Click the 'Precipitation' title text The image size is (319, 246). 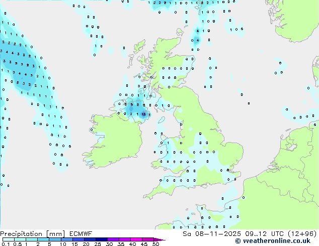(21, 234)
